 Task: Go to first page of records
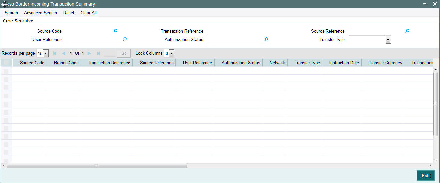[55, 53]
